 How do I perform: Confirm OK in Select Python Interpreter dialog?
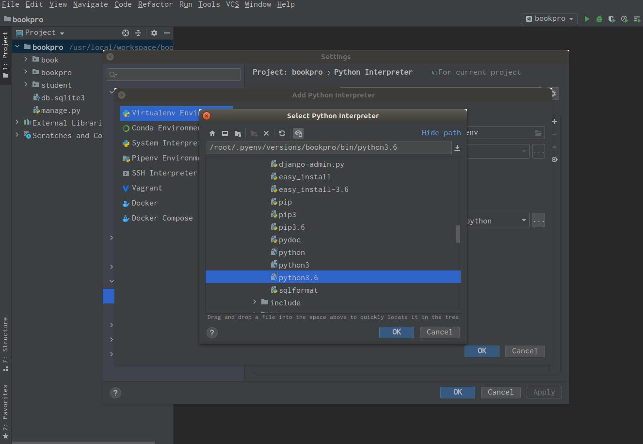397,332
